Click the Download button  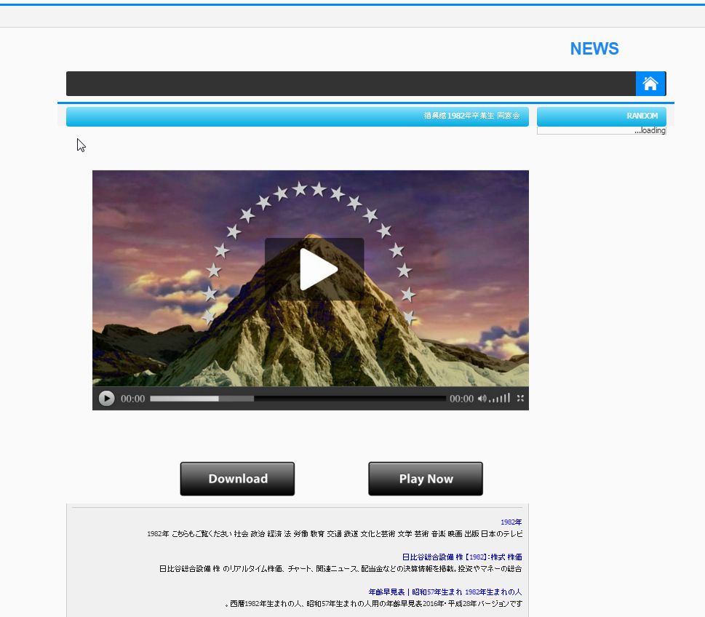coord(237,479)
